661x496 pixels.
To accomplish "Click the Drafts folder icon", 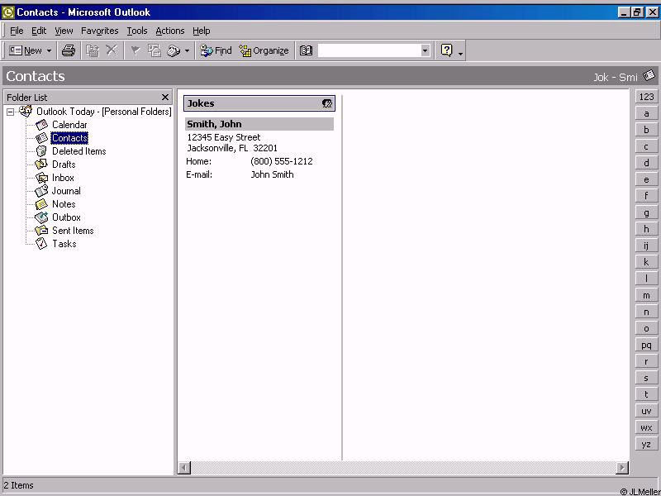I will (x=41, y=164).
